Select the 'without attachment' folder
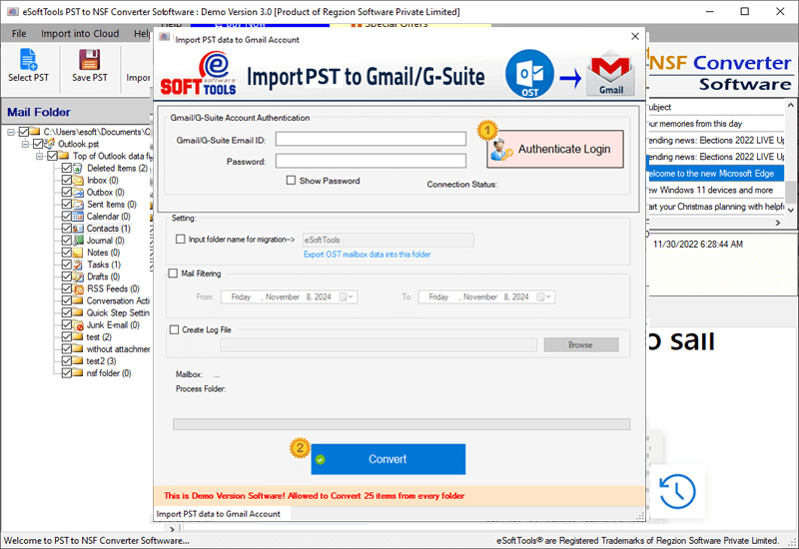Viewport: 799px width, 549px height. click(x=118, y=349)
